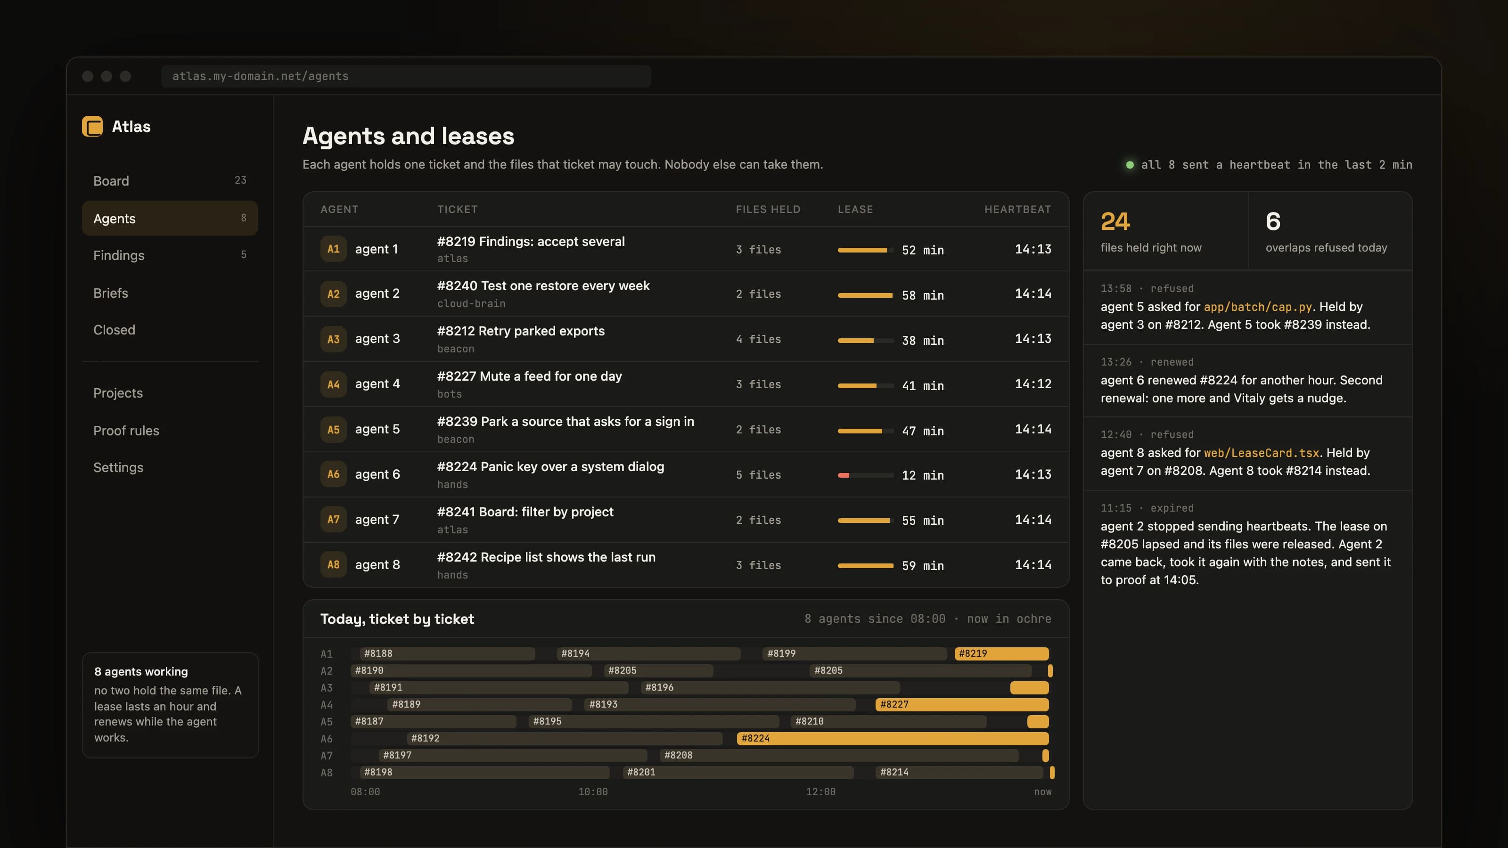Click the #8192 timeline bar in row A6
This screenshot has height=848, width=1508.
[x=565, y=738]
